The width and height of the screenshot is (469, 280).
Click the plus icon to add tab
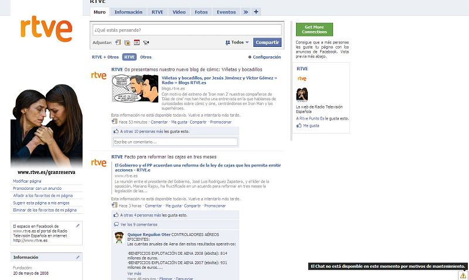coord(256,12)
